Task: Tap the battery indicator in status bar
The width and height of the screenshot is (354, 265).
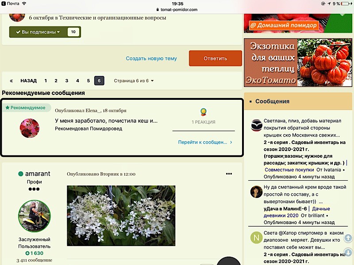Action: click(346, 4)
